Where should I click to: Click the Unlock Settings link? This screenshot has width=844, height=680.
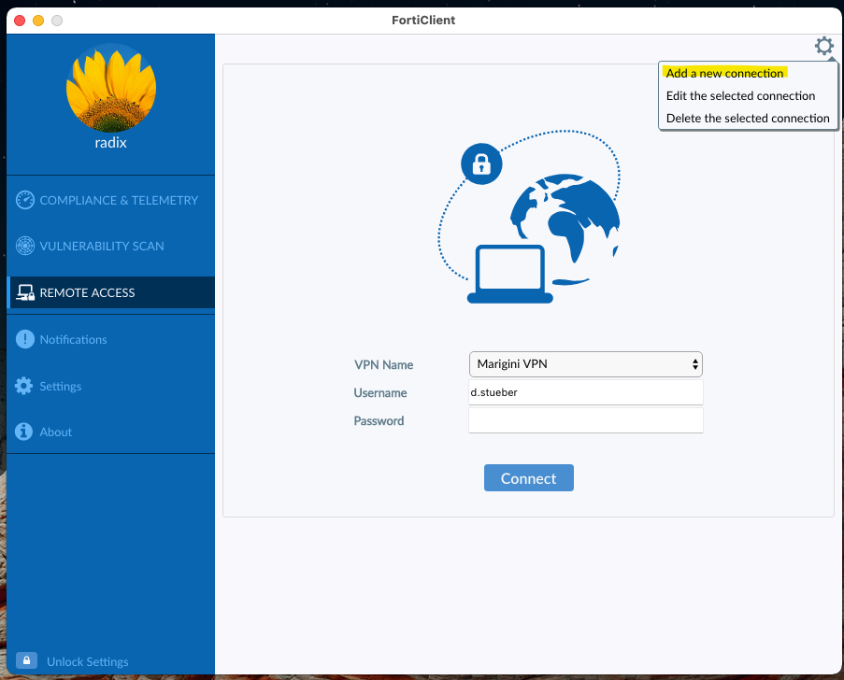coord(89,661)
